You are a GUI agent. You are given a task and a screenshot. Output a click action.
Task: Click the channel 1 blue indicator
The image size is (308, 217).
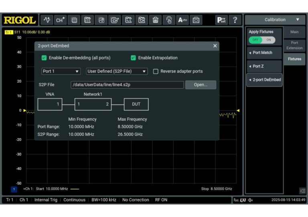click(x=14, y=189)
